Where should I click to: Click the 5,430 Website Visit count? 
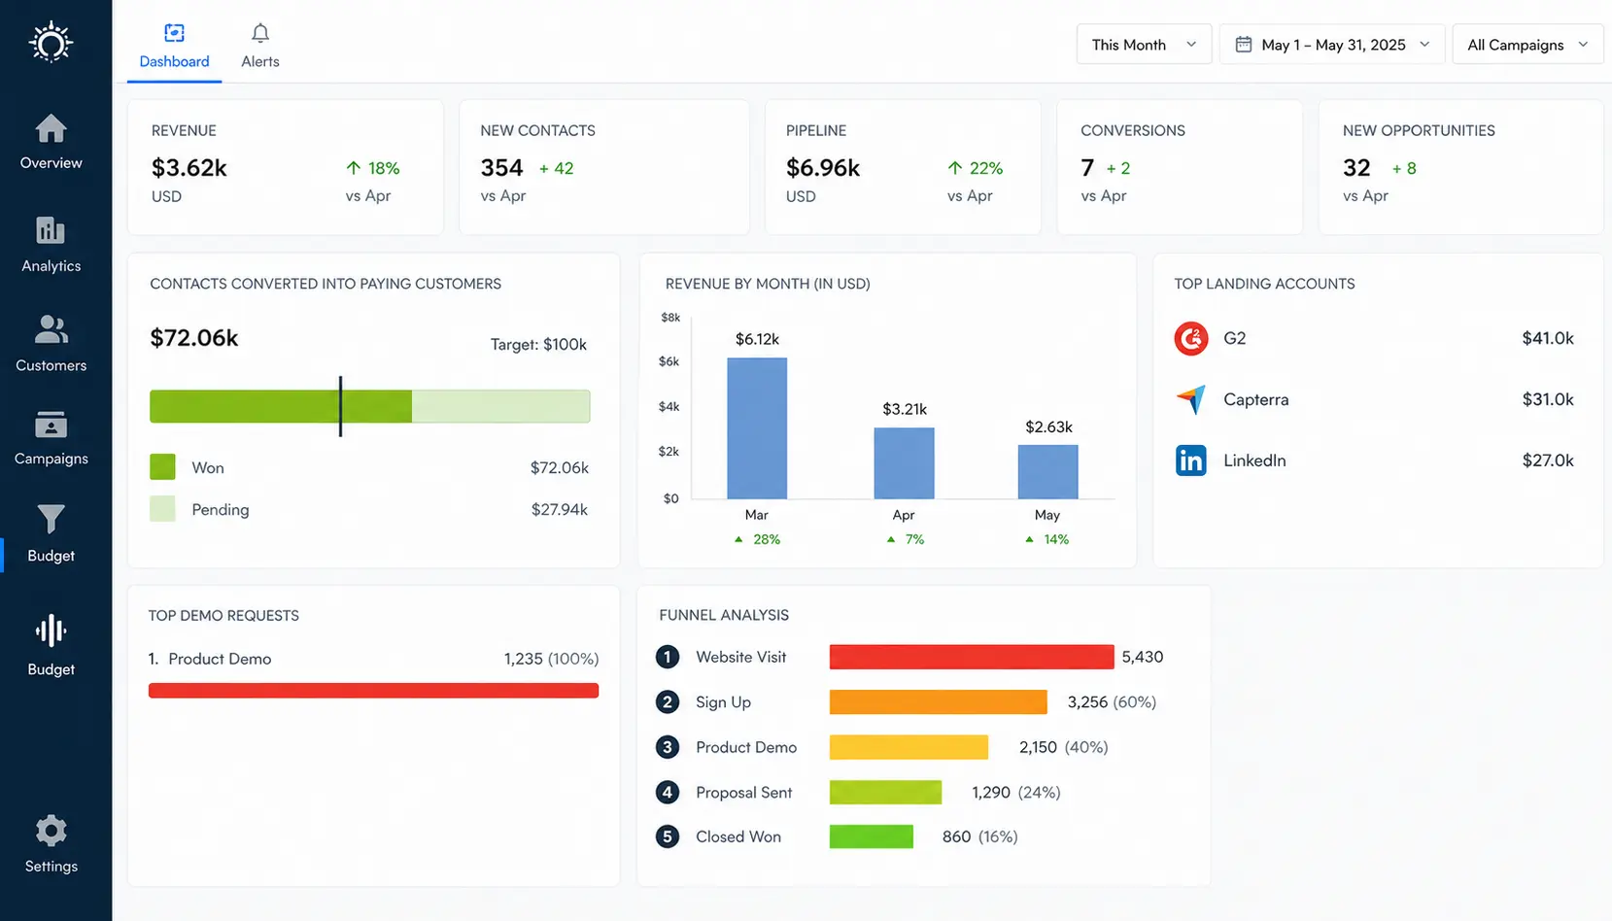[x=1143, y=657]
